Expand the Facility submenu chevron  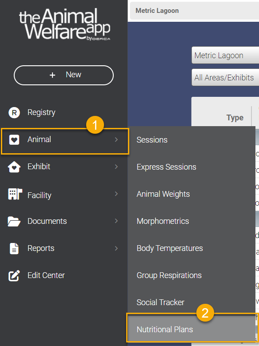tap(116, 194)
